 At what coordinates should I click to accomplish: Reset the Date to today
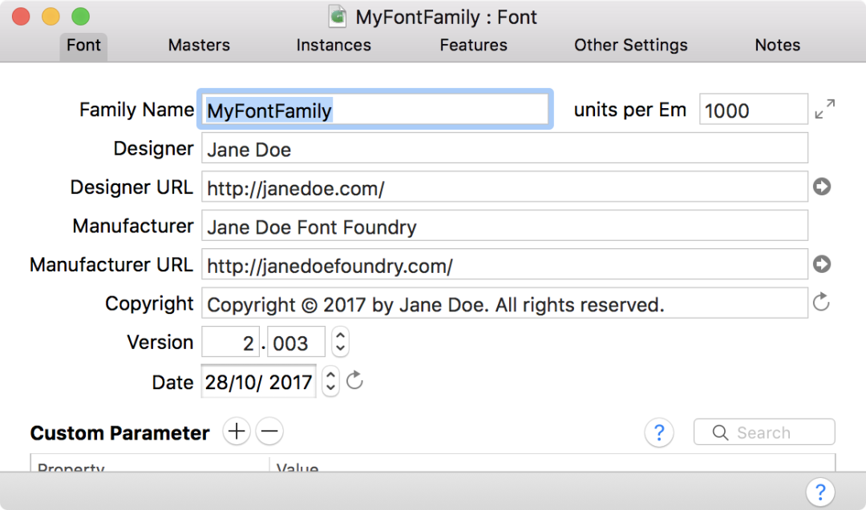click(354, 381)
